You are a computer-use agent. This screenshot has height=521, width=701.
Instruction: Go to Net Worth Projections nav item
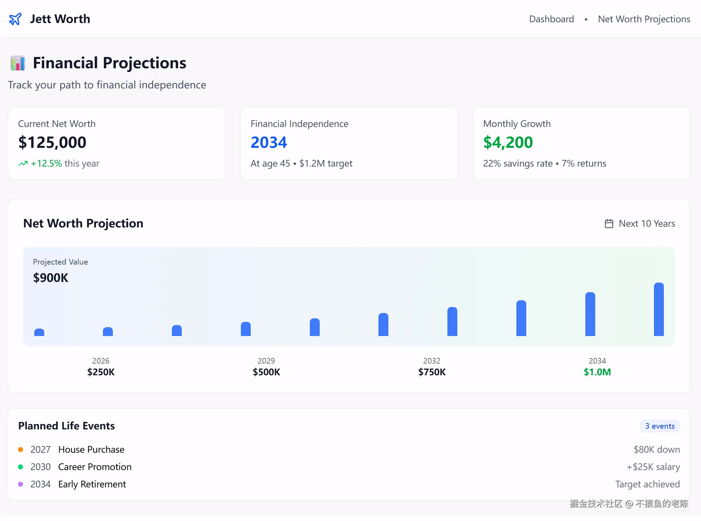point(644,19)
